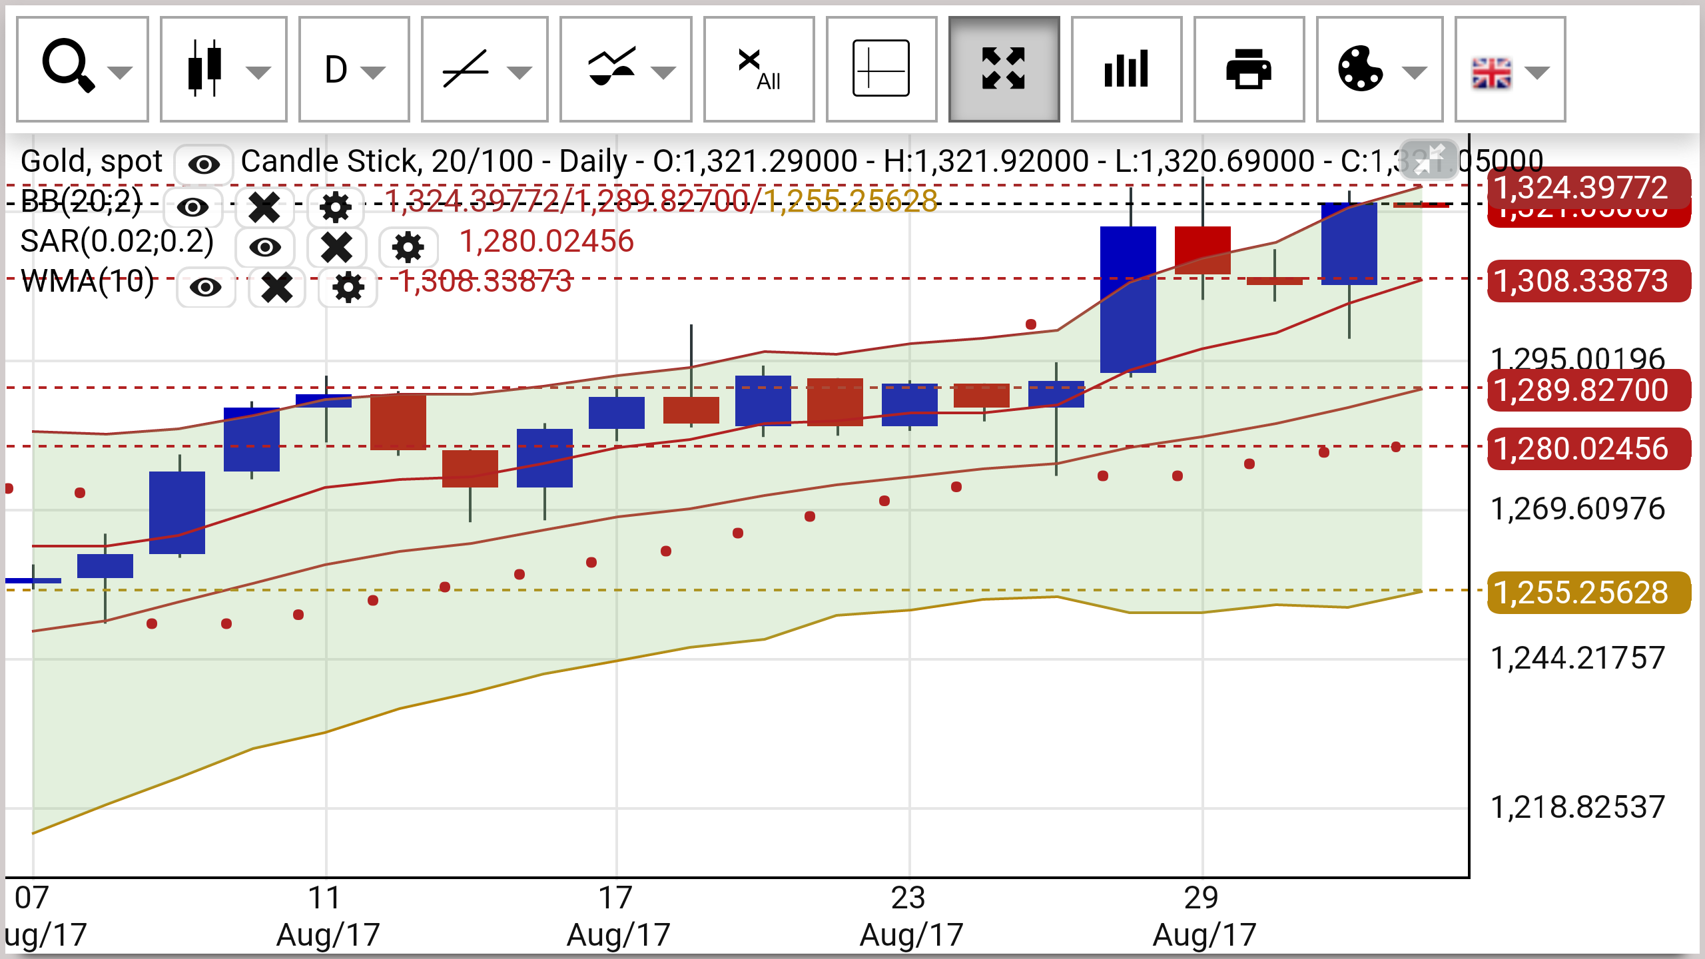Change language using UK flag

1510,69
